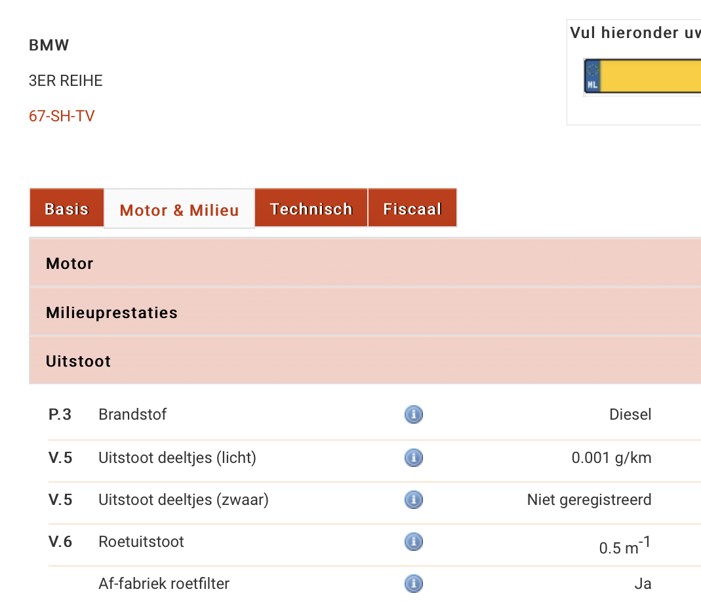This screenshot has width=701, height=602.
Task: Go to the Fiscaal tab
Action: pyautogui.click(x=412, y=209)
